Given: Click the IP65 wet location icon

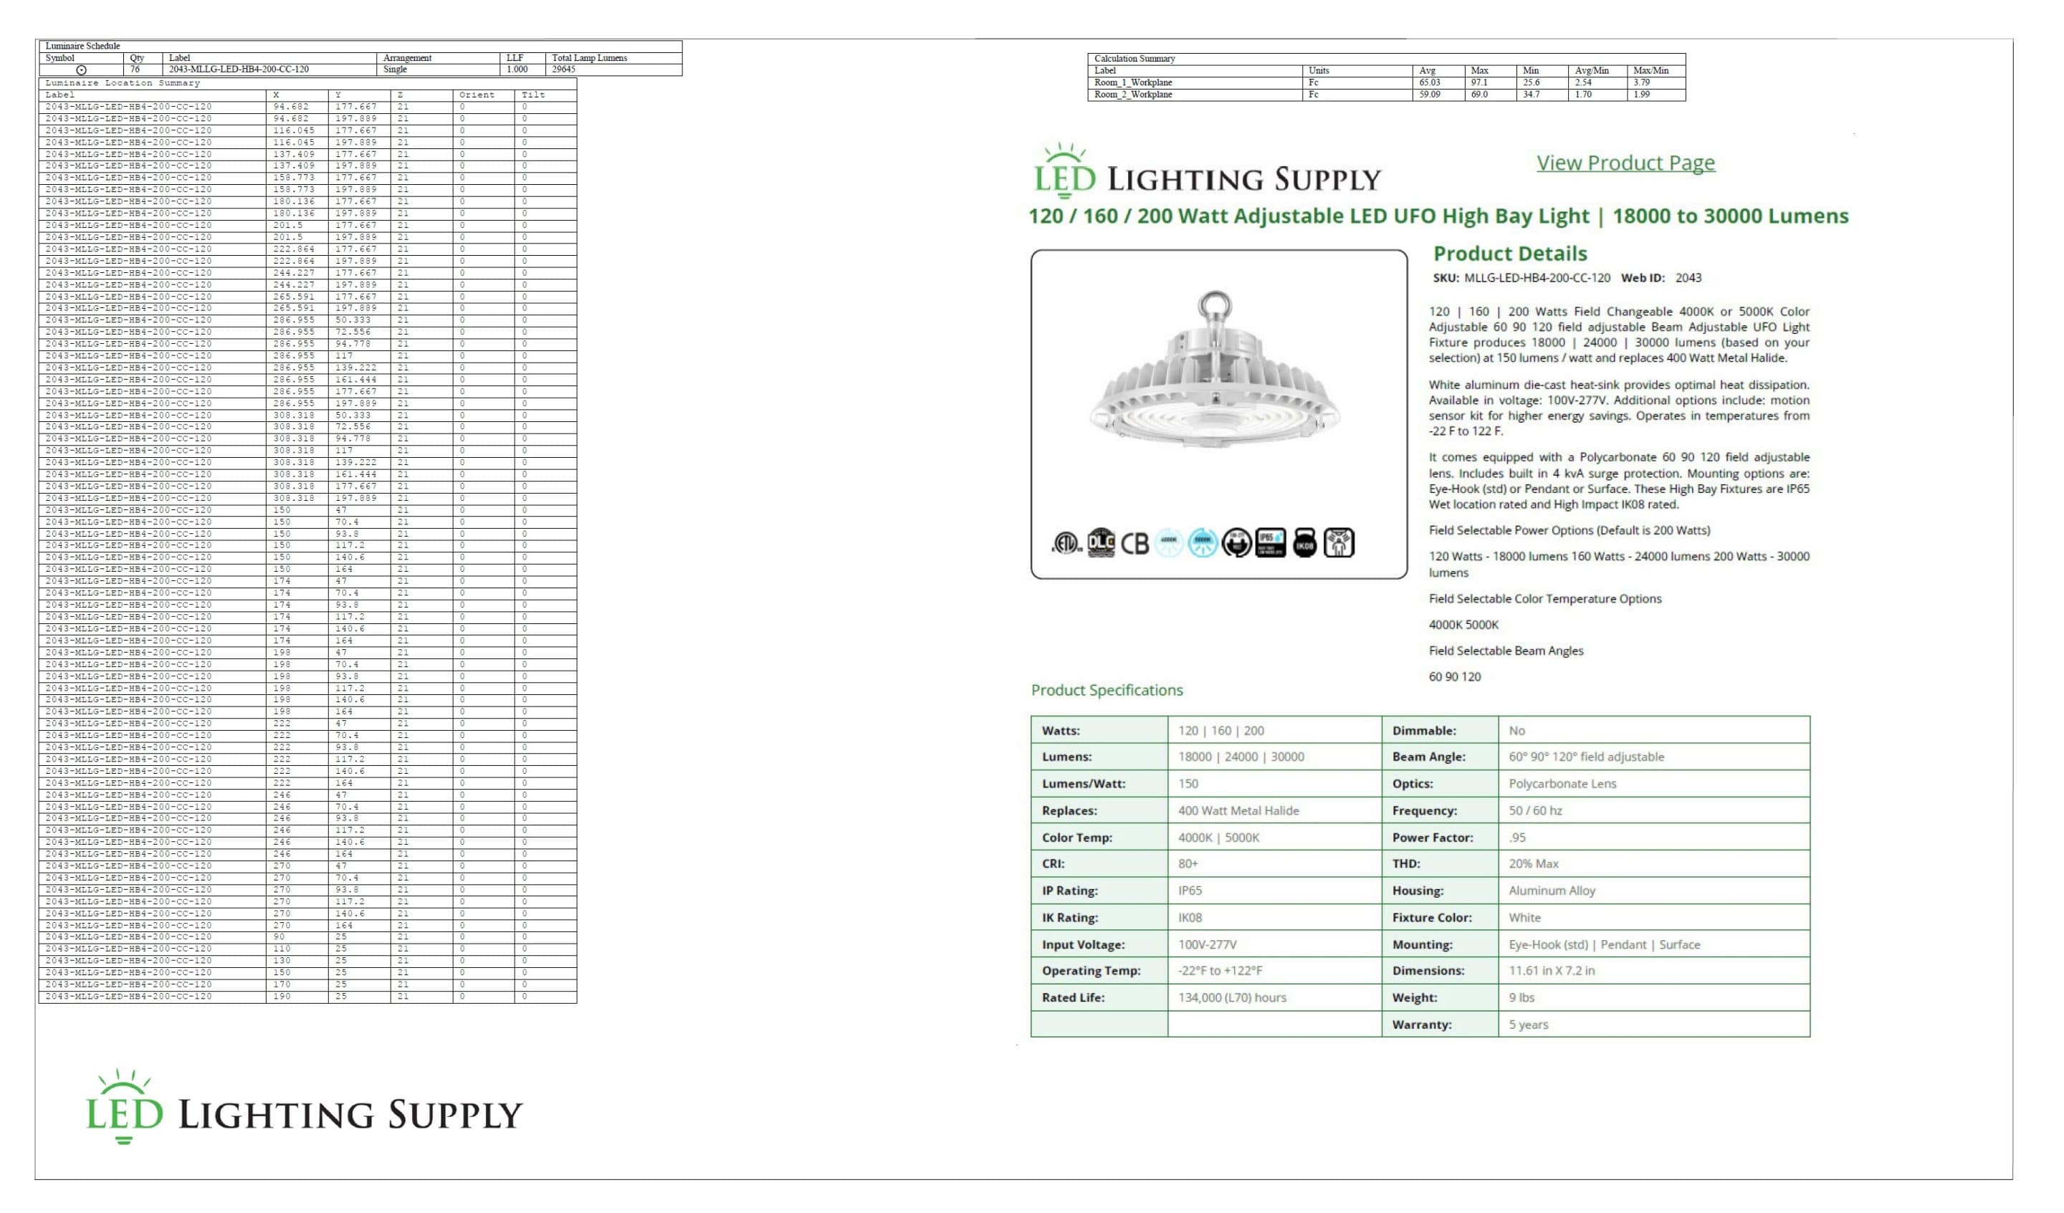Looking at the screenshot, I should [x=1271, y=543].
